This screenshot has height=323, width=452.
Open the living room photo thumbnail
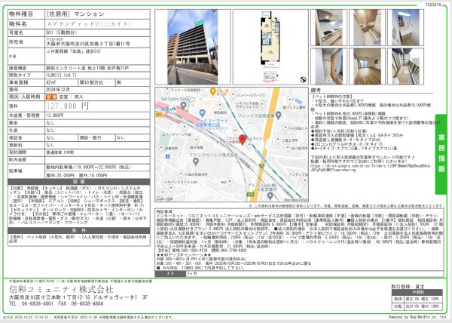[367, 66]
